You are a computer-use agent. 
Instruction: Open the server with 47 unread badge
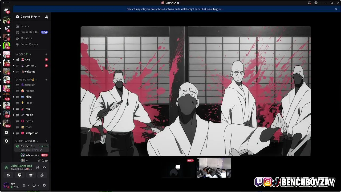(x=6, y=45)
